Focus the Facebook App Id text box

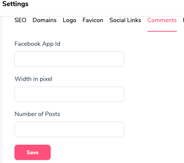(x=69, y=59)
